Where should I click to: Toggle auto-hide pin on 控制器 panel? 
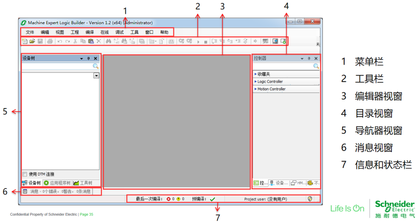point(309,59)
